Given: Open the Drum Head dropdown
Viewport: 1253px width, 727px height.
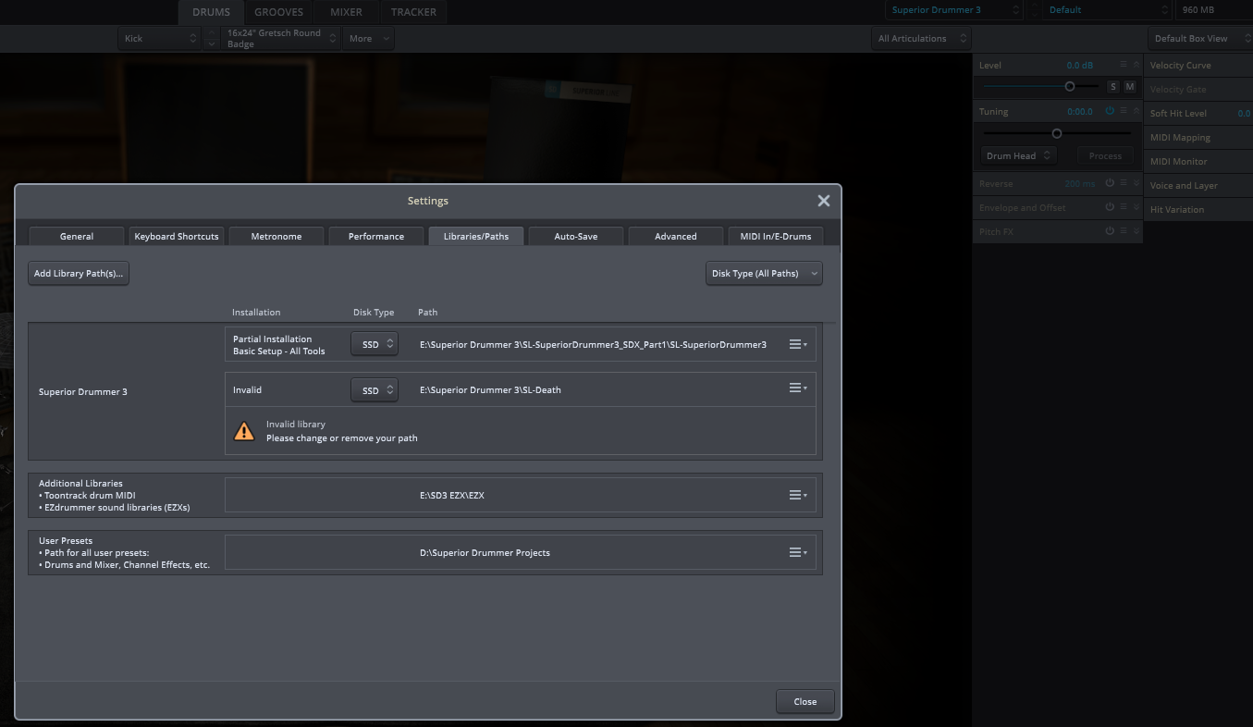Looking at the screenshot, I should (x=1018, y=155).
